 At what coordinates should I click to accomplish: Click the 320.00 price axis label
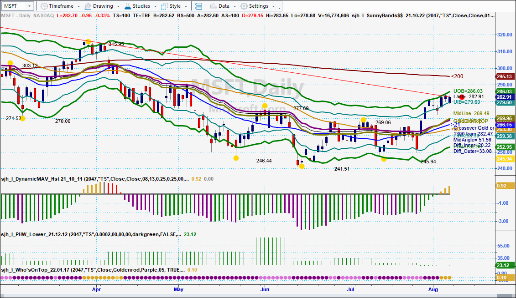click(505, 35)
